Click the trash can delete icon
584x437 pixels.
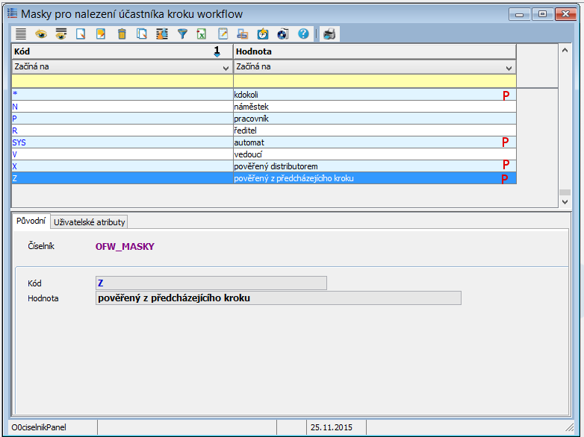coord(122,34)
